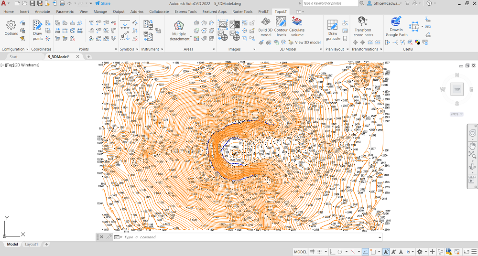Toggle Isometric drafting in status bar
Screen dimensions: 478x256
(352, 252)
